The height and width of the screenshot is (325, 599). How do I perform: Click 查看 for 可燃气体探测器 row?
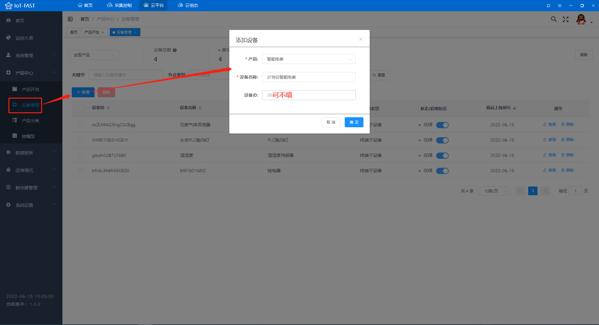[550, 124]
